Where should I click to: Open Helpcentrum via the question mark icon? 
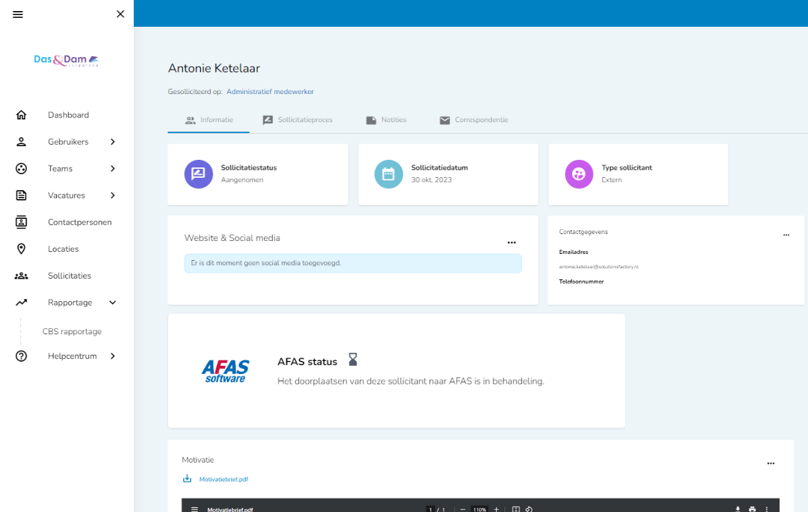tap(21, 356)
